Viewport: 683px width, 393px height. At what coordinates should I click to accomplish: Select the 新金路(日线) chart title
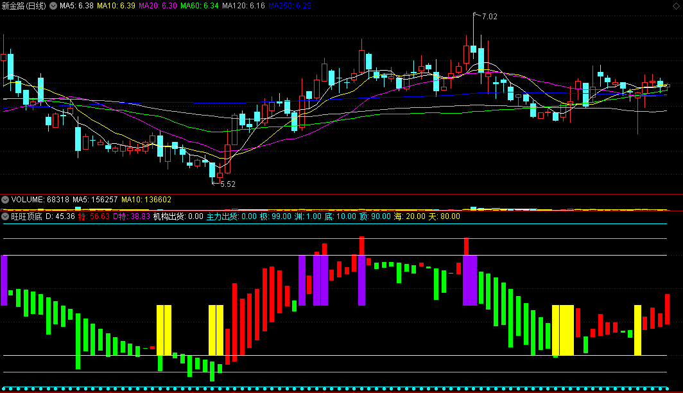click(x=24, y=6)
